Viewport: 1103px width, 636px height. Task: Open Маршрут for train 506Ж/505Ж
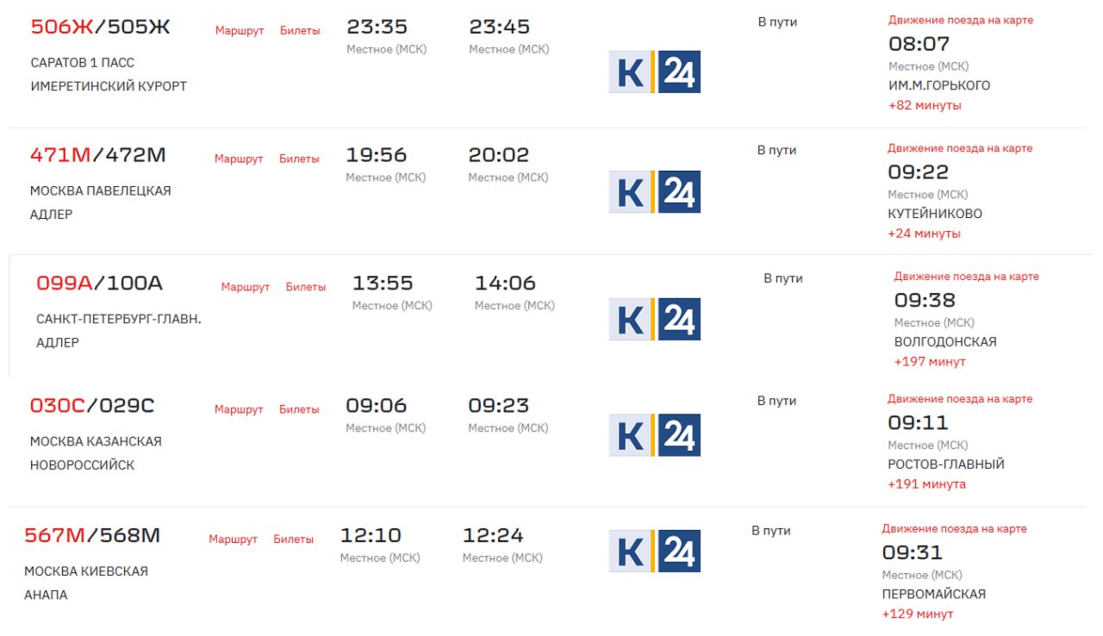tap(240, 31)
